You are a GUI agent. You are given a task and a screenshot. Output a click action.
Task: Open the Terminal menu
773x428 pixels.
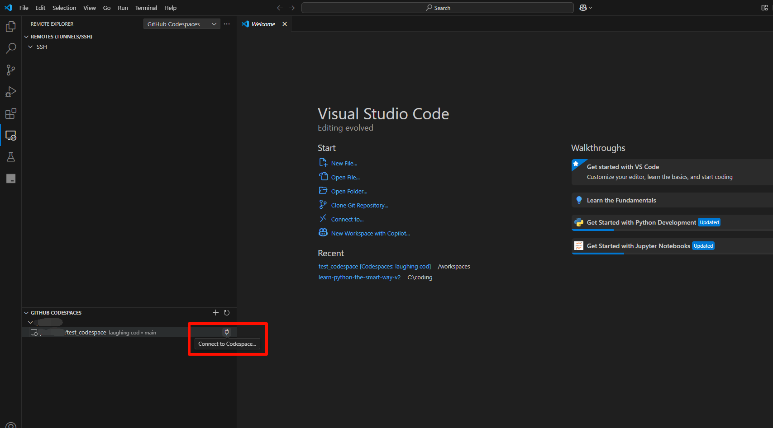(x=146, y=8)
